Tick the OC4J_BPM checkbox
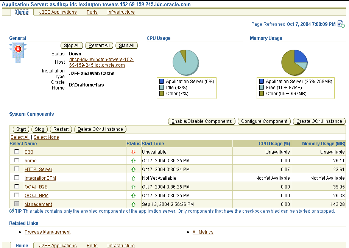This screenshot has width=349, height=248. pyautogui.click(x=17, y=195)
